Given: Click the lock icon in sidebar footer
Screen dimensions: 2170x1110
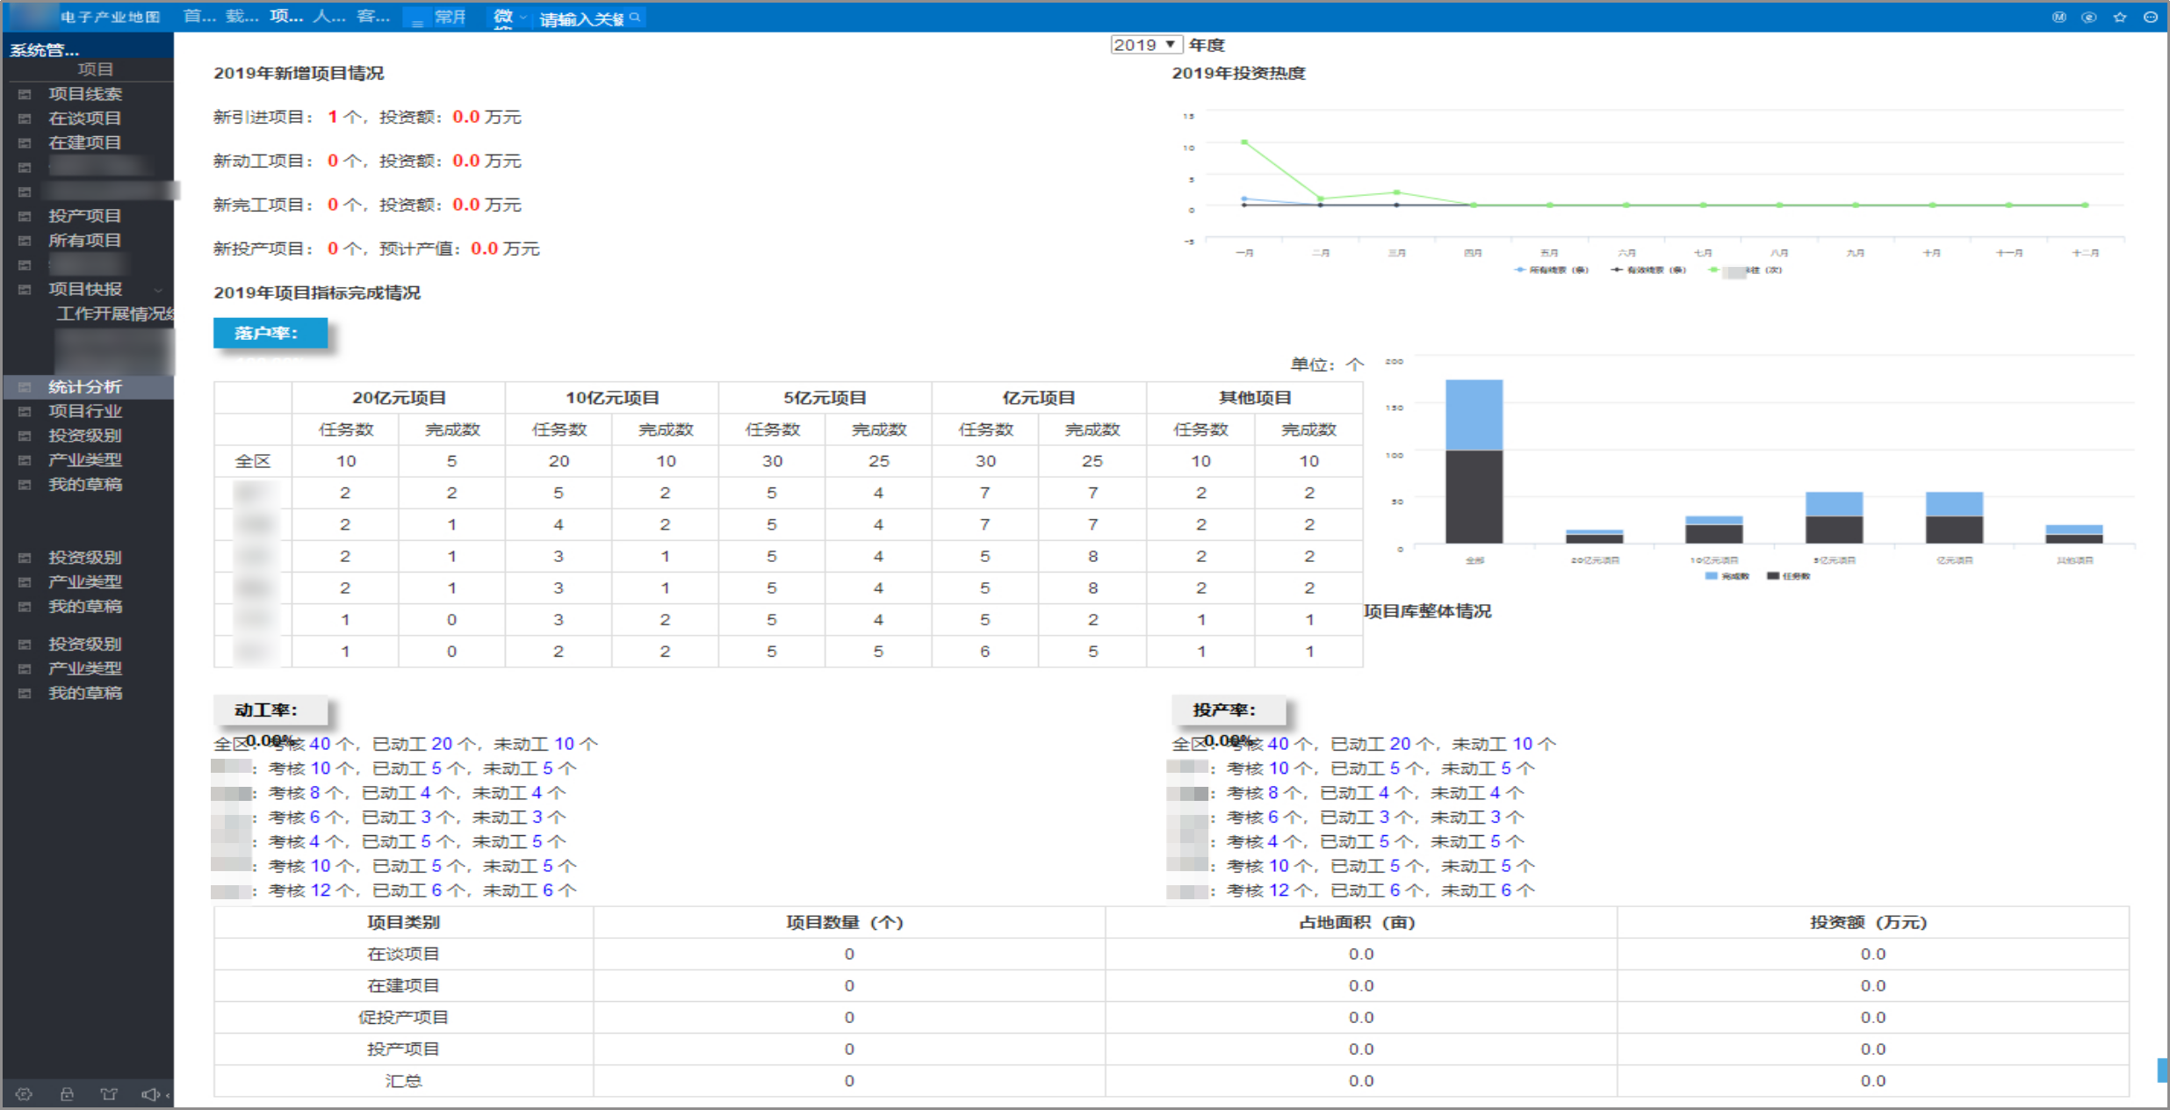Looking at the screenshot, I should point(67,1094).
